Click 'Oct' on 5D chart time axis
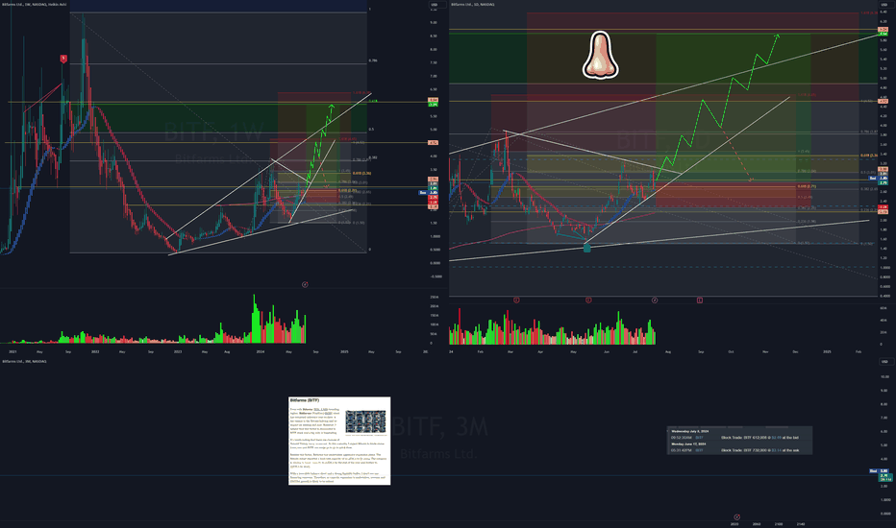Screen dimensions: 896x528 coord(731,351)
